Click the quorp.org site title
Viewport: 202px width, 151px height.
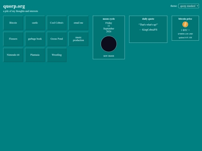point(14,6)
